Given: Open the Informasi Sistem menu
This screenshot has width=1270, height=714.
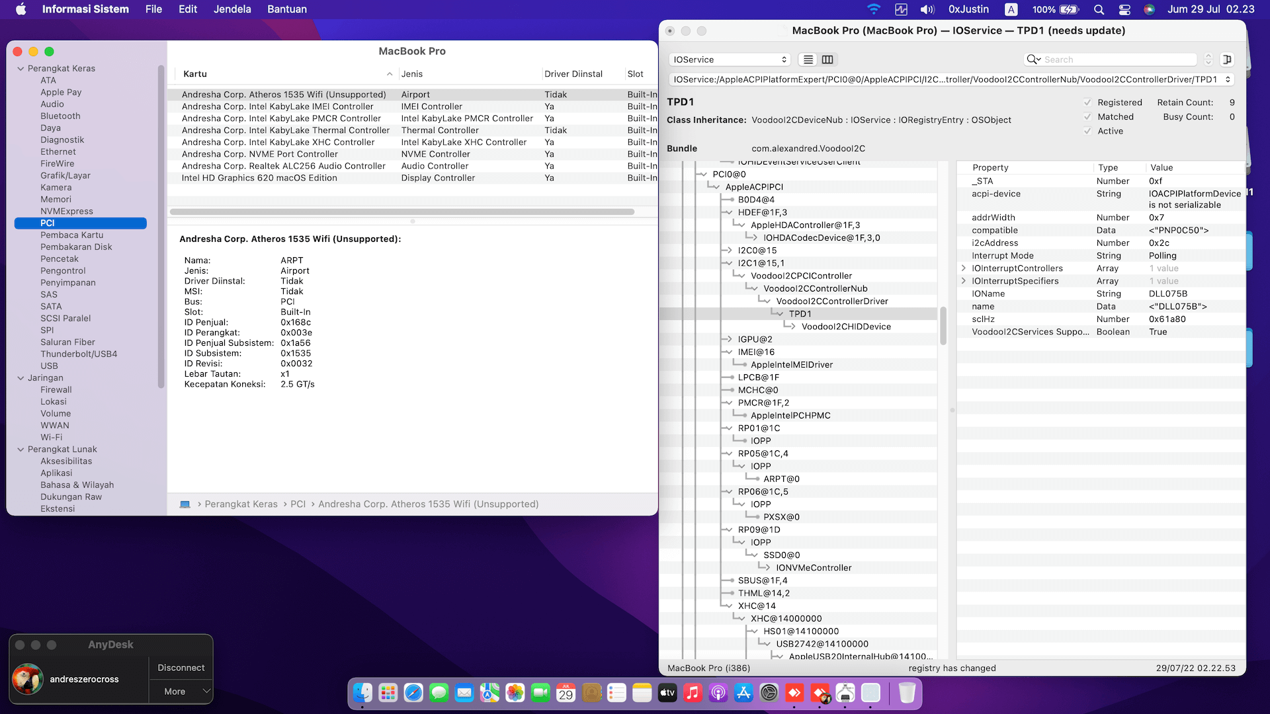Looking at the screenshot, I should tap(85, 9).
